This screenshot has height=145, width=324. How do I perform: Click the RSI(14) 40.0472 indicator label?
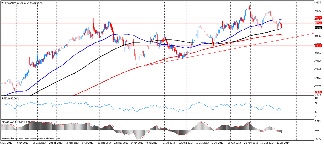(x=10, y=98)
